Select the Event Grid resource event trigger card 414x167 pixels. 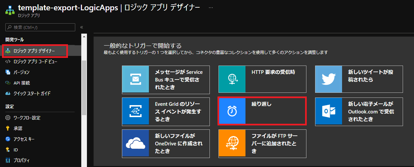coord(166,111)
